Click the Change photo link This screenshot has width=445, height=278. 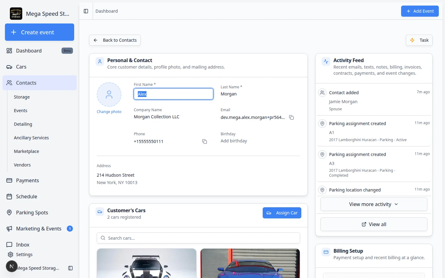pos(109,112)
